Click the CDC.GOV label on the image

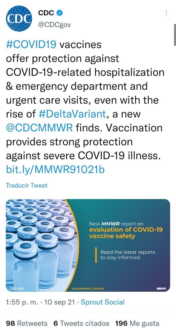[17, 288]
